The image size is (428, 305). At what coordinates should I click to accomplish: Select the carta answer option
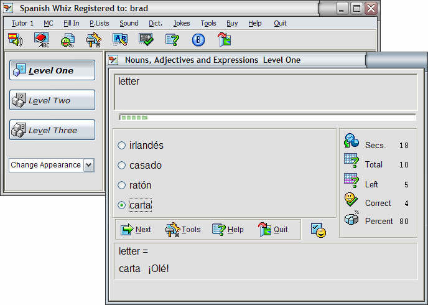(x=134, y=205)
